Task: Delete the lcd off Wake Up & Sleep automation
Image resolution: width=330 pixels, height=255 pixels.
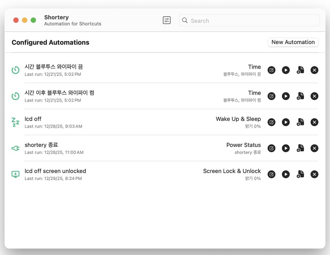Action: 315,122
